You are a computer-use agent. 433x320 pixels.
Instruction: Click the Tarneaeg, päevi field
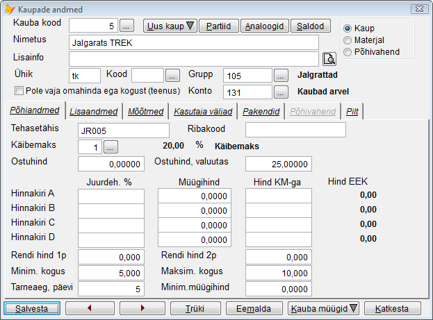(111, 289)
